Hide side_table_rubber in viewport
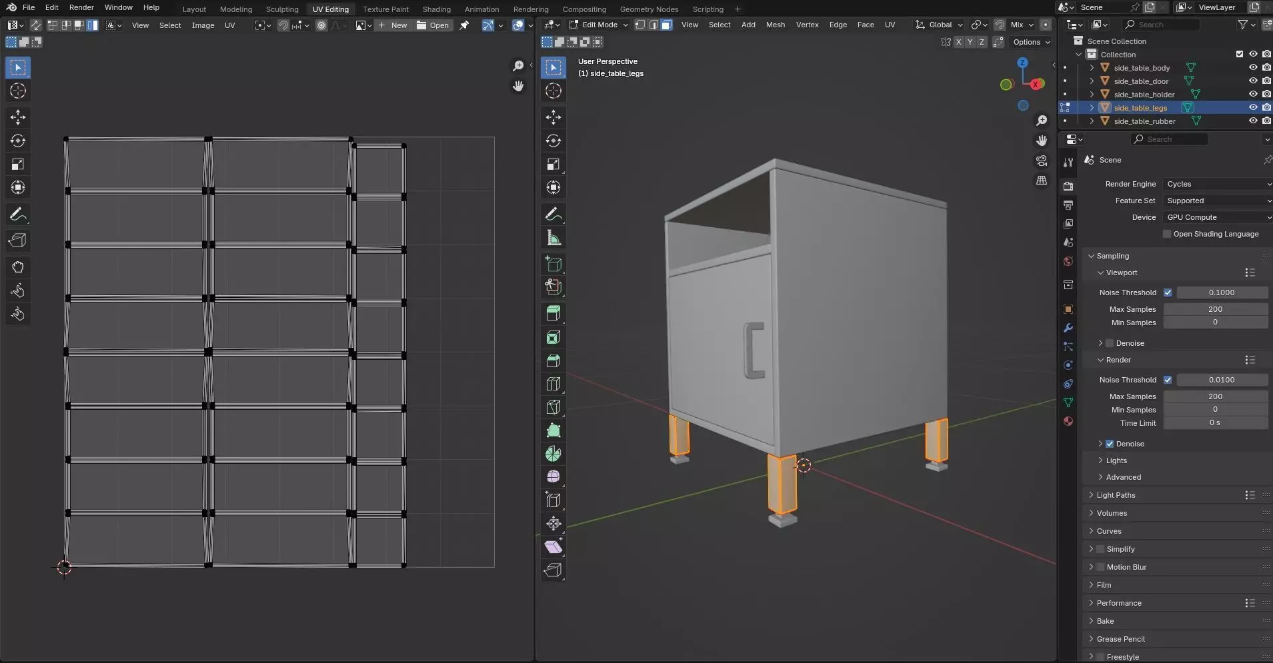The height and width of the screenshot is (663, 1273). tap(1253, 121)
